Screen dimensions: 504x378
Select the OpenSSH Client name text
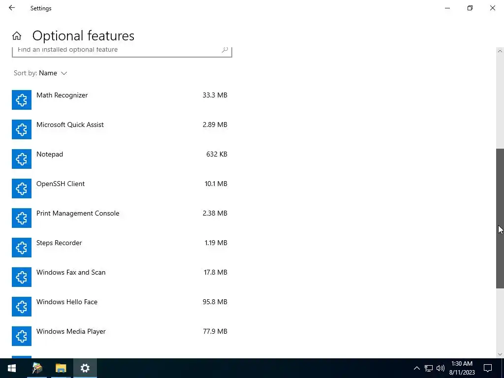(x=61, y=184)
